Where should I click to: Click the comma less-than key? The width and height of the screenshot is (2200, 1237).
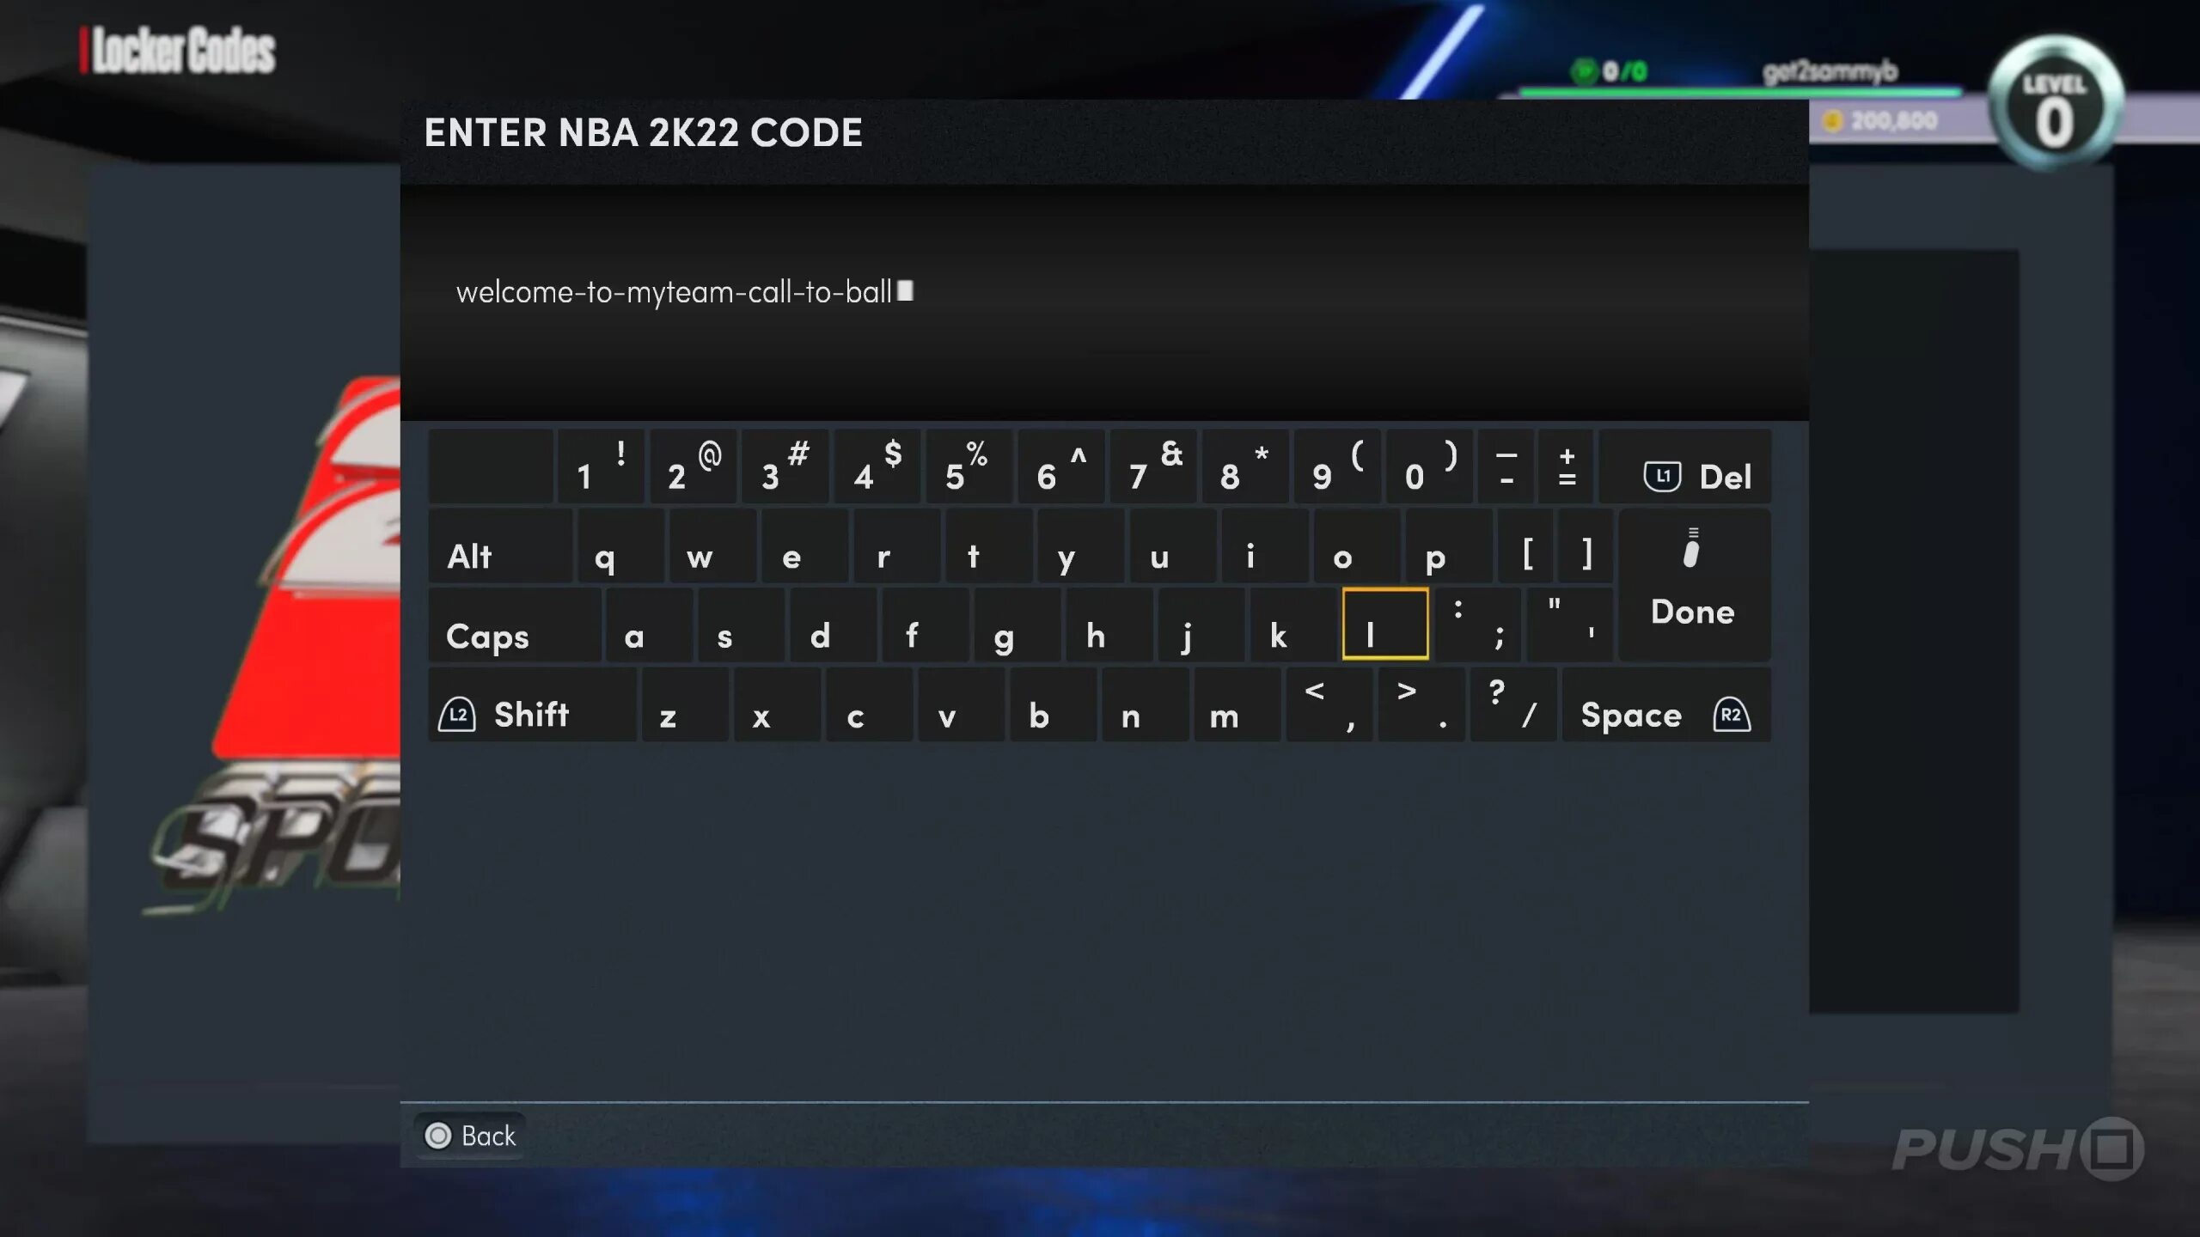1329,704
